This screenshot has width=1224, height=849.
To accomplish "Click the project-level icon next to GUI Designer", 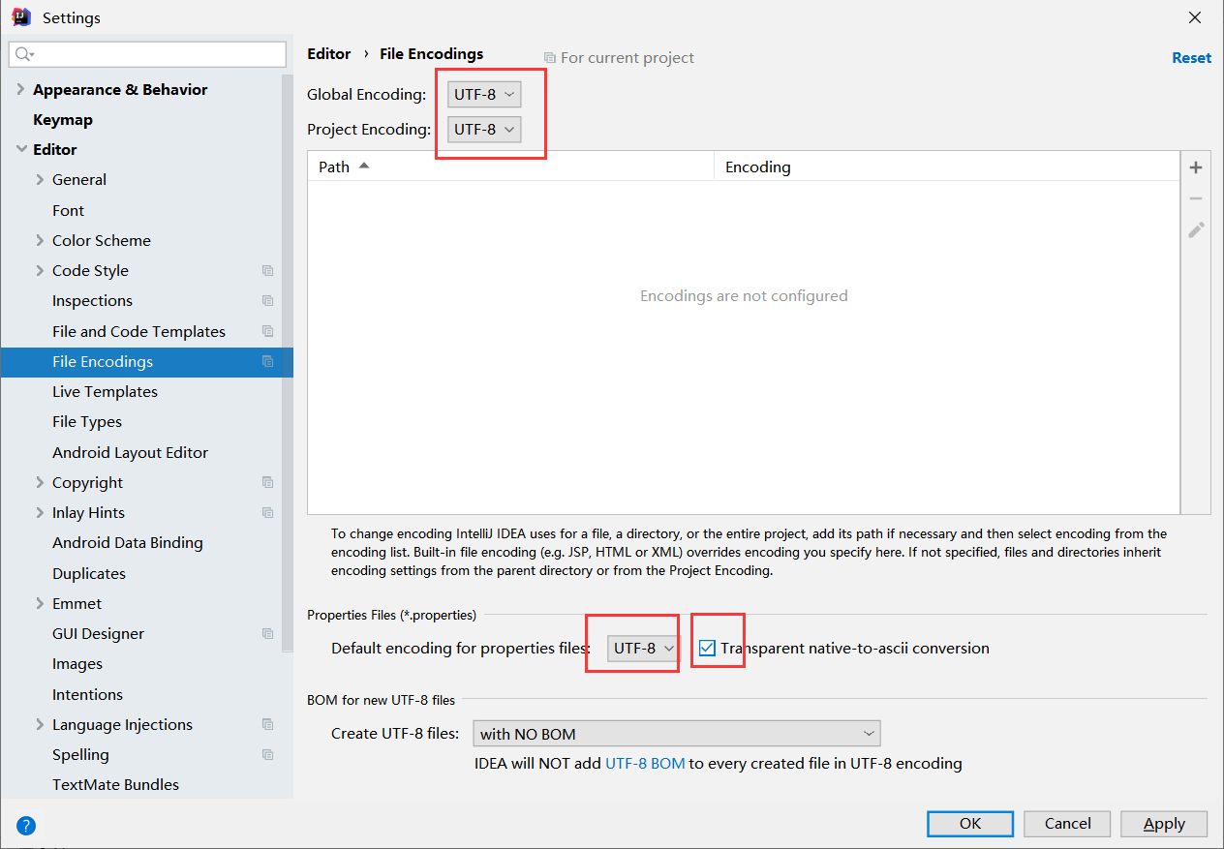I will [268, 634].
